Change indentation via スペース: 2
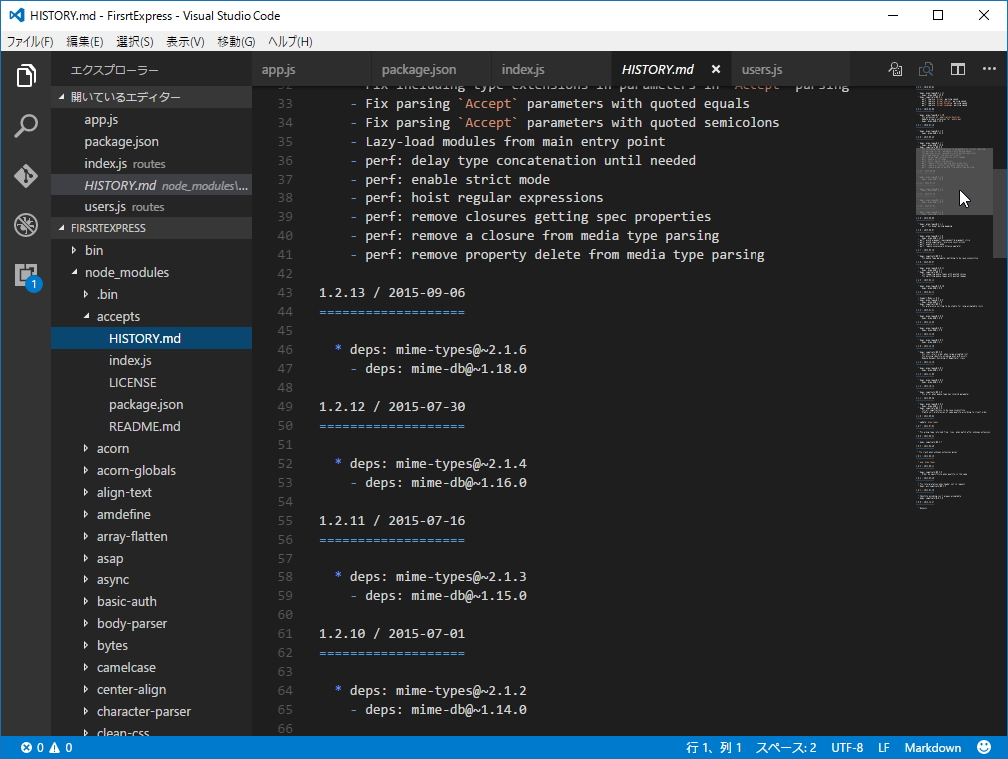Viewport: 1008px width, 759px height. (785, 747)
